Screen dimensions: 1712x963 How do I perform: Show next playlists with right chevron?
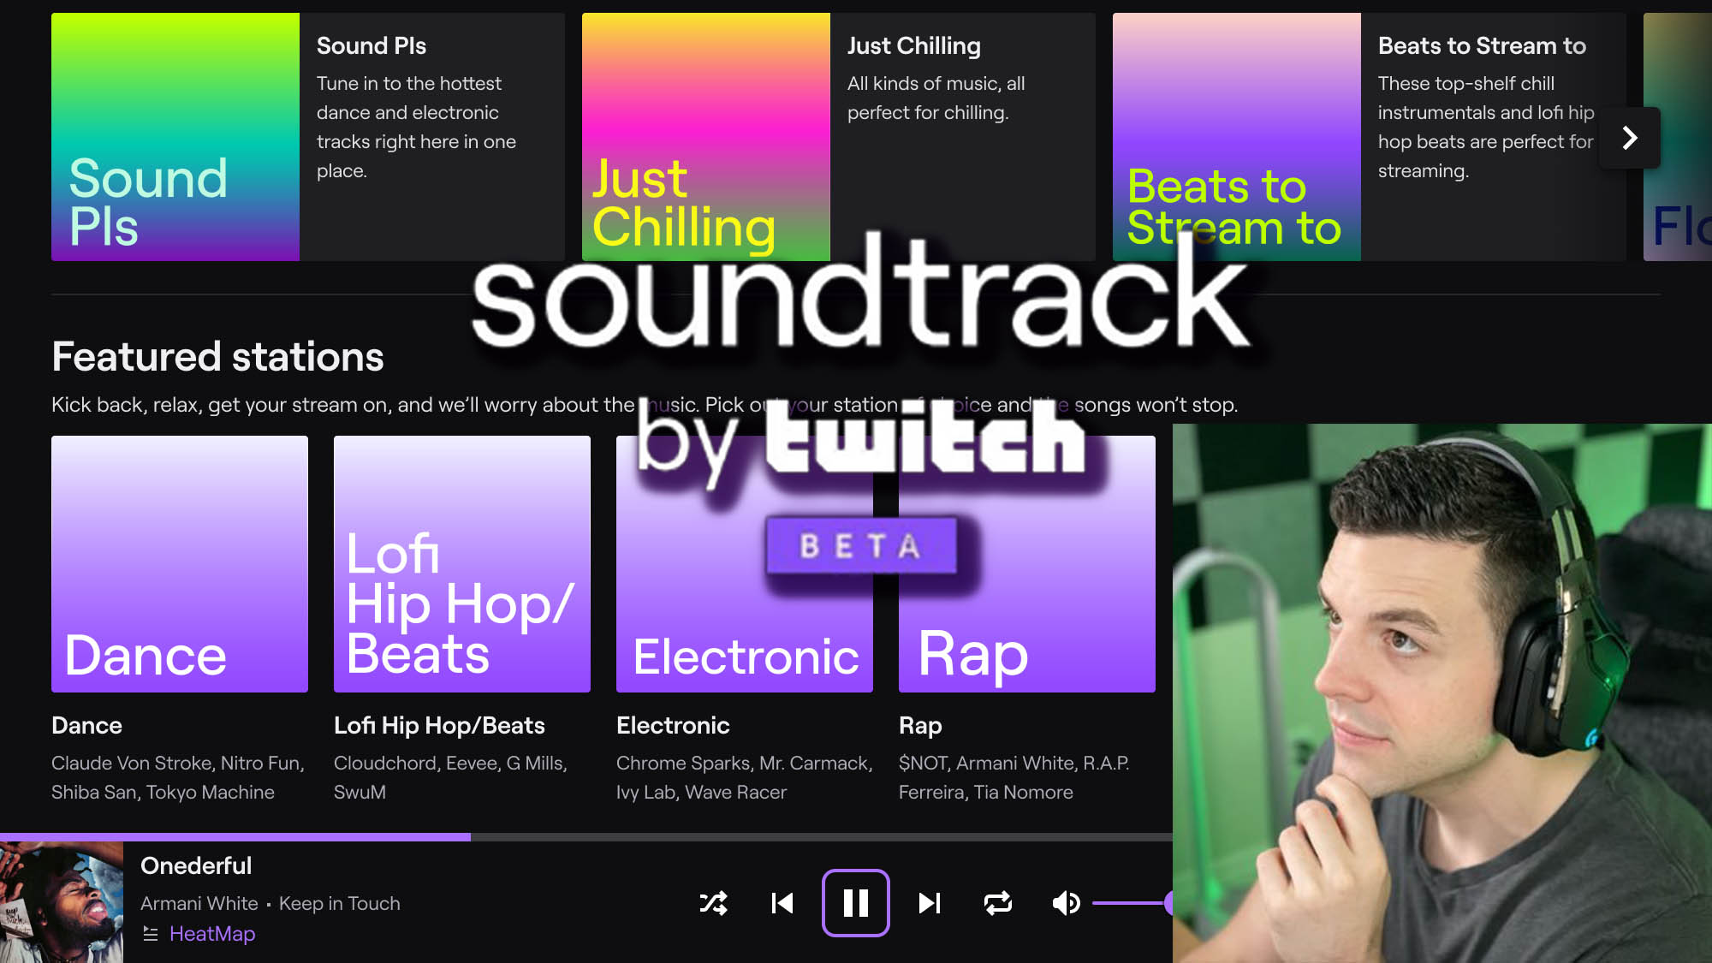1630,137
